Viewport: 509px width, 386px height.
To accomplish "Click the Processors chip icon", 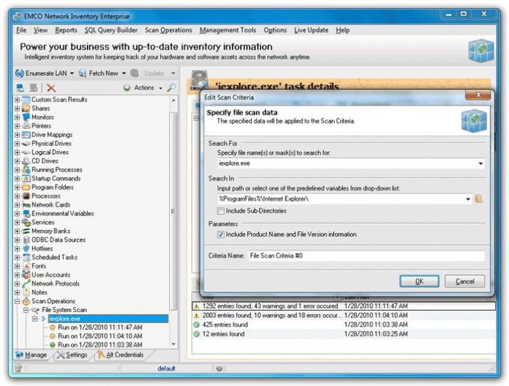I will coord(26,196).
